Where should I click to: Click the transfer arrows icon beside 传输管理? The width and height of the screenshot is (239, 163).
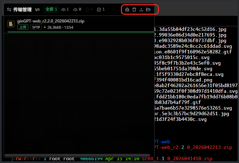9,9
